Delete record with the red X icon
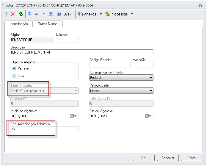 point(13,14)
